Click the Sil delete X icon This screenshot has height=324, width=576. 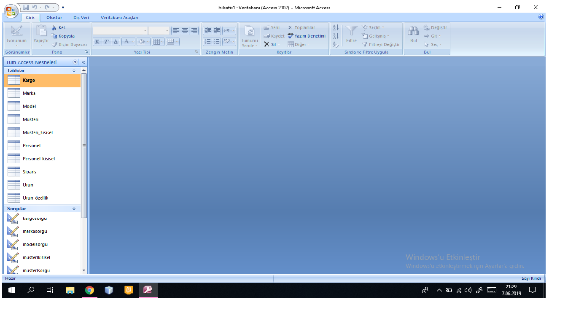(266, 45)
